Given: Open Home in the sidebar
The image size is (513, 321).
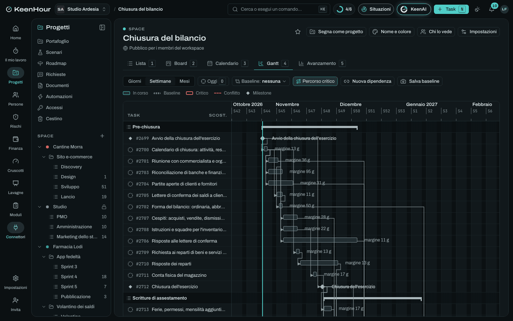Looking at the screenshot, I should click(x=16, y=32).
